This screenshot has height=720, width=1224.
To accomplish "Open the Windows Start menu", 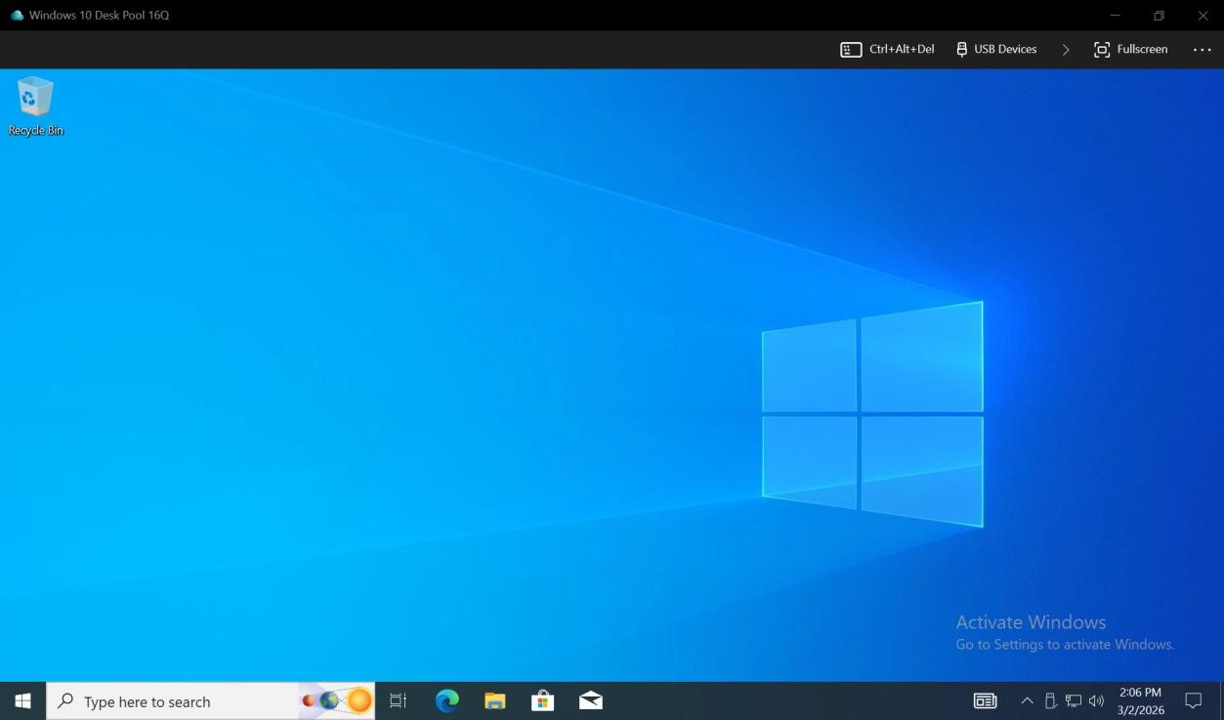I will pos(22,700).
